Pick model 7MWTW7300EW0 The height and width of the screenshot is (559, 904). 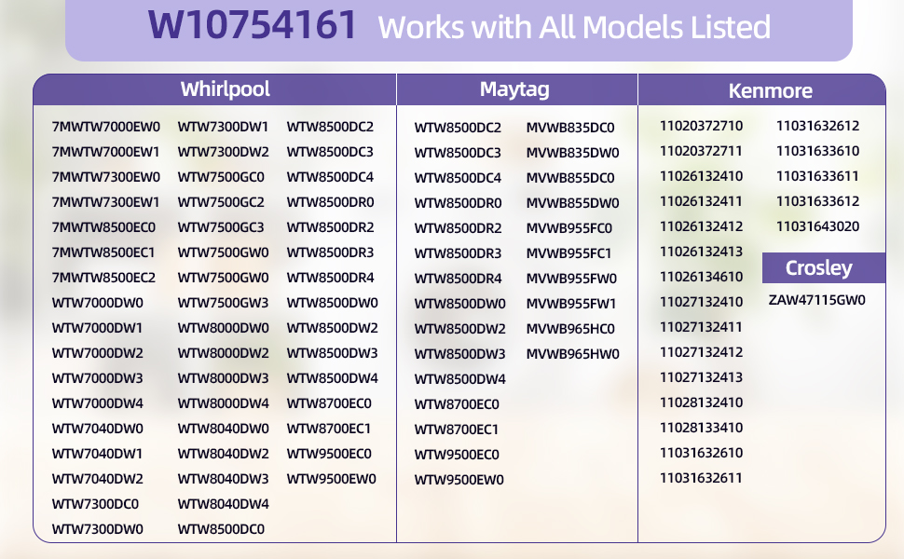point(106,177)
